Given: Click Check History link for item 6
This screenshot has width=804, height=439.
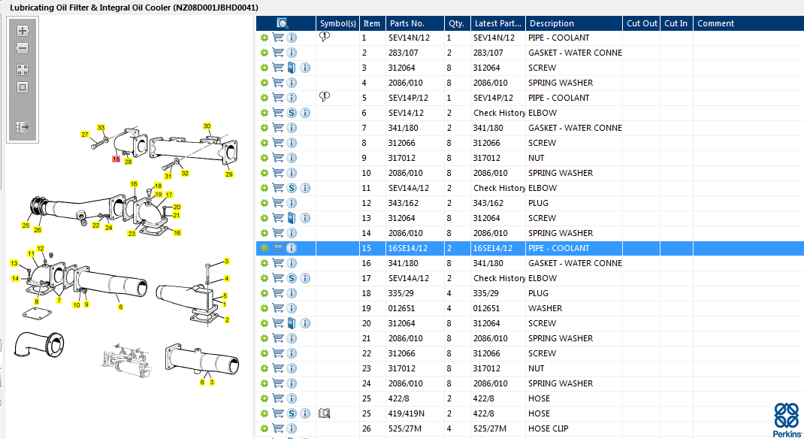Looking at the screenshot, I should pos(499,113).
